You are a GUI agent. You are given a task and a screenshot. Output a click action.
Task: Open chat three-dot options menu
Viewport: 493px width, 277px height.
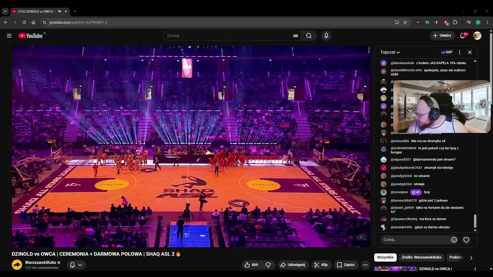pyautogui.click(x=459, y=52)
